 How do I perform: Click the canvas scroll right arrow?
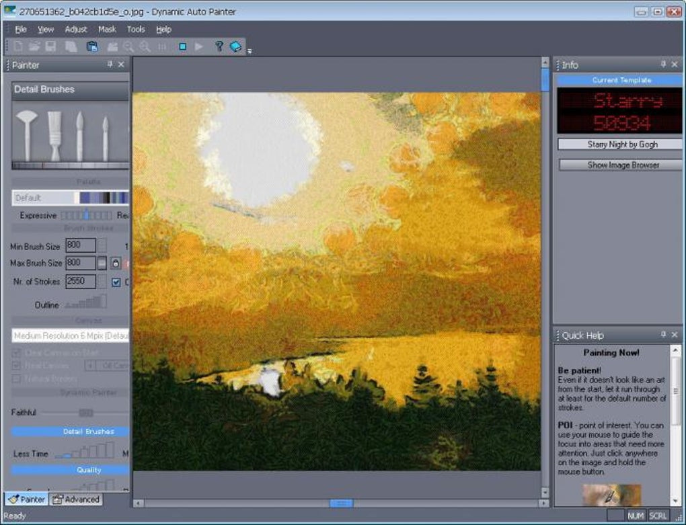544,503
